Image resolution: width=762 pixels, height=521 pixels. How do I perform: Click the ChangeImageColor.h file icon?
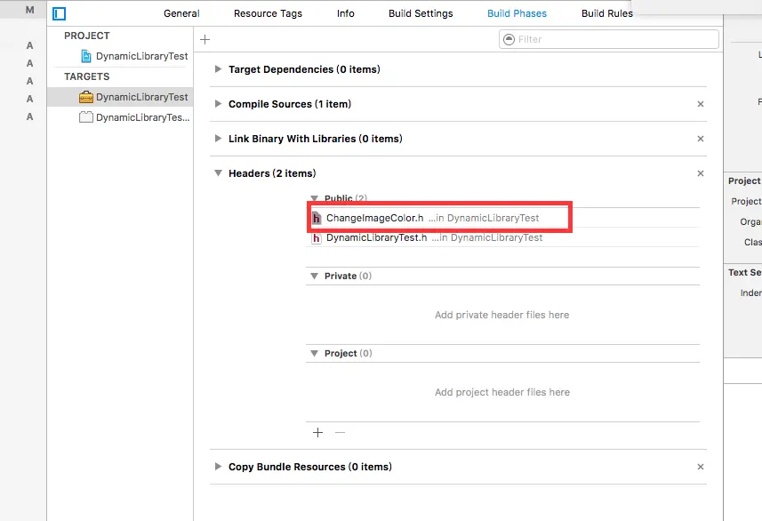[x=317, y=218]
